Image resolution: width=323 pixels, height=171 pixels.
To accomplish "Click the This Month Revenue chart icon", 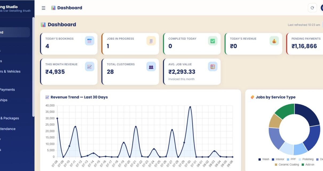I will coord(89,67).
